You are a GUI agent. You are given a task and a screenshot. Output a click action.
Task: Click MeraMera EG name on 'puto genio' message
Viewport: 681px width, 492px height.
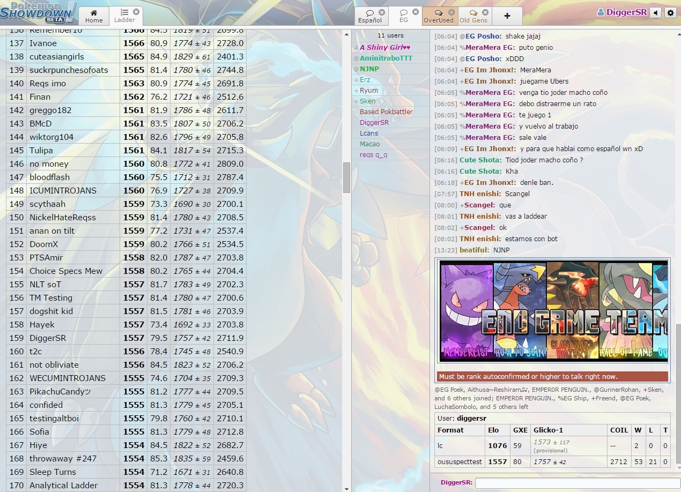(490, 47)
